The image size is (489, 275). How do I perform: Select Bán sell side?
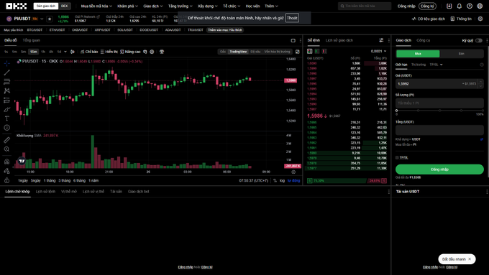pyautogui.click(x=462, y=54)
